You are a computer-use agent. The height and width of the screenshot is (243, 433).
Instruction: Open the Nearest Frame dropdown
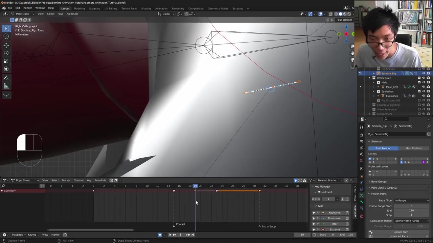329,180
